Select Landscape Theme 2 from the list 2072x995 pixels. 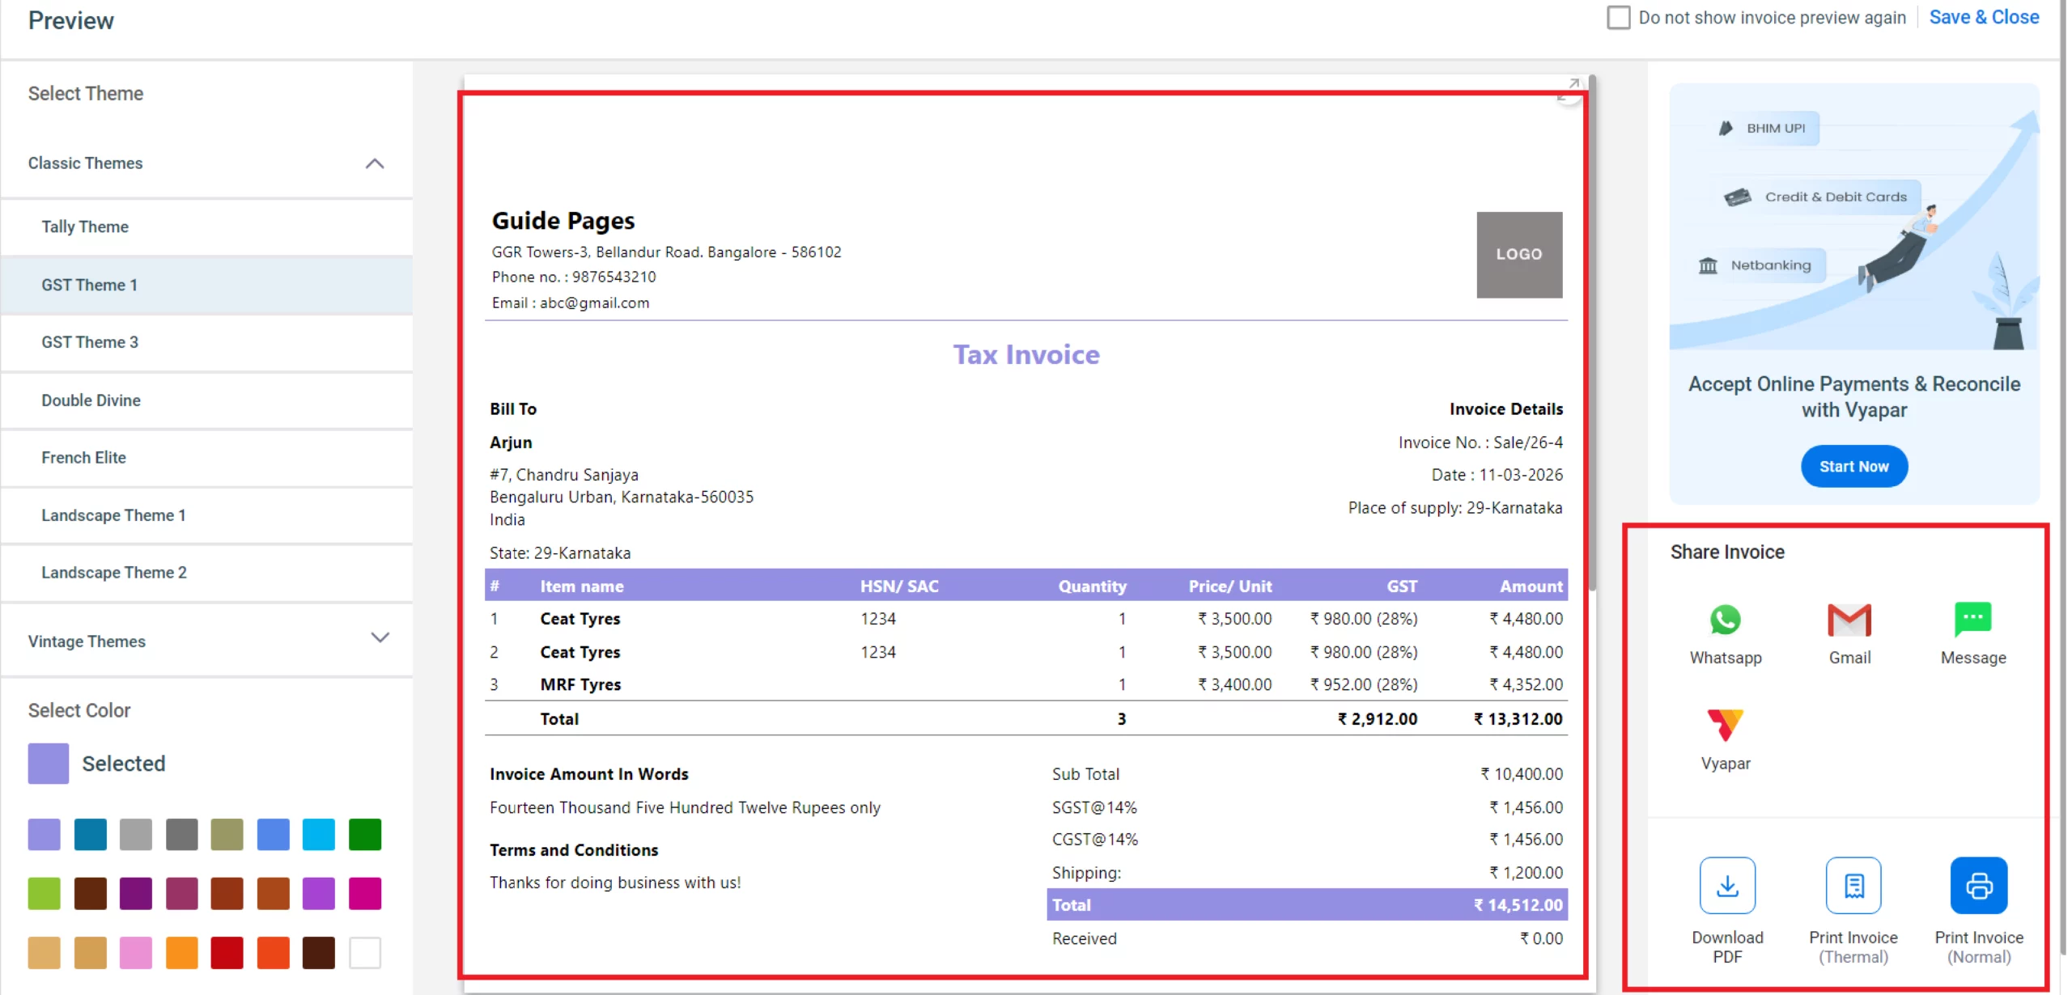[113, 572]
